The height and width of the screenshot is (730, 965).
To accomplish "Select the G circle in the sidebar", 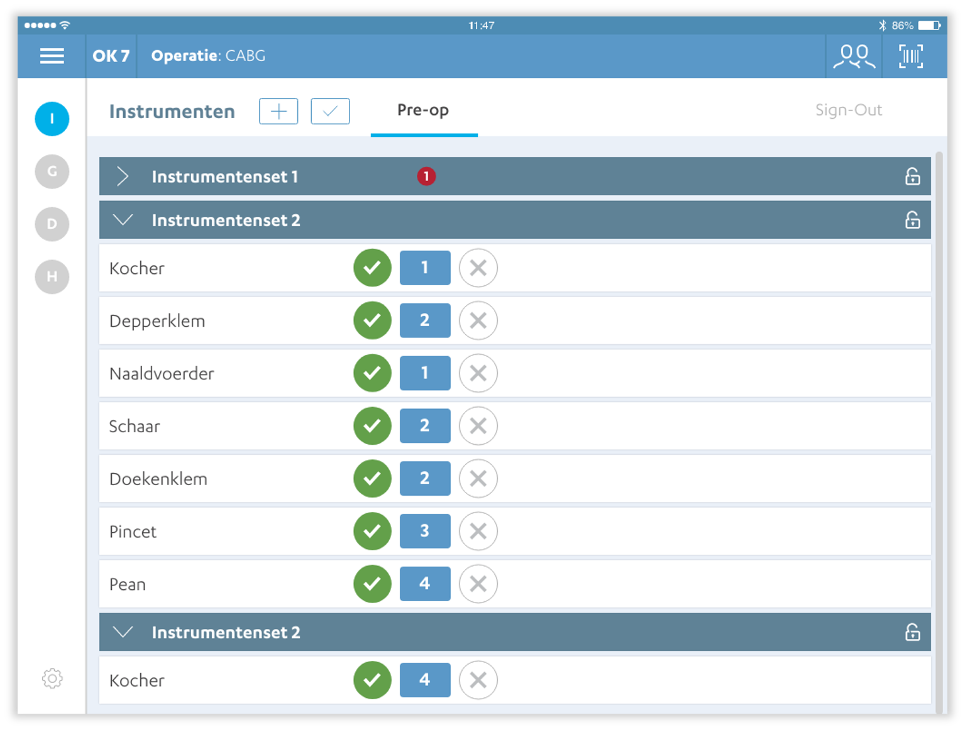I will coord(52,172).
